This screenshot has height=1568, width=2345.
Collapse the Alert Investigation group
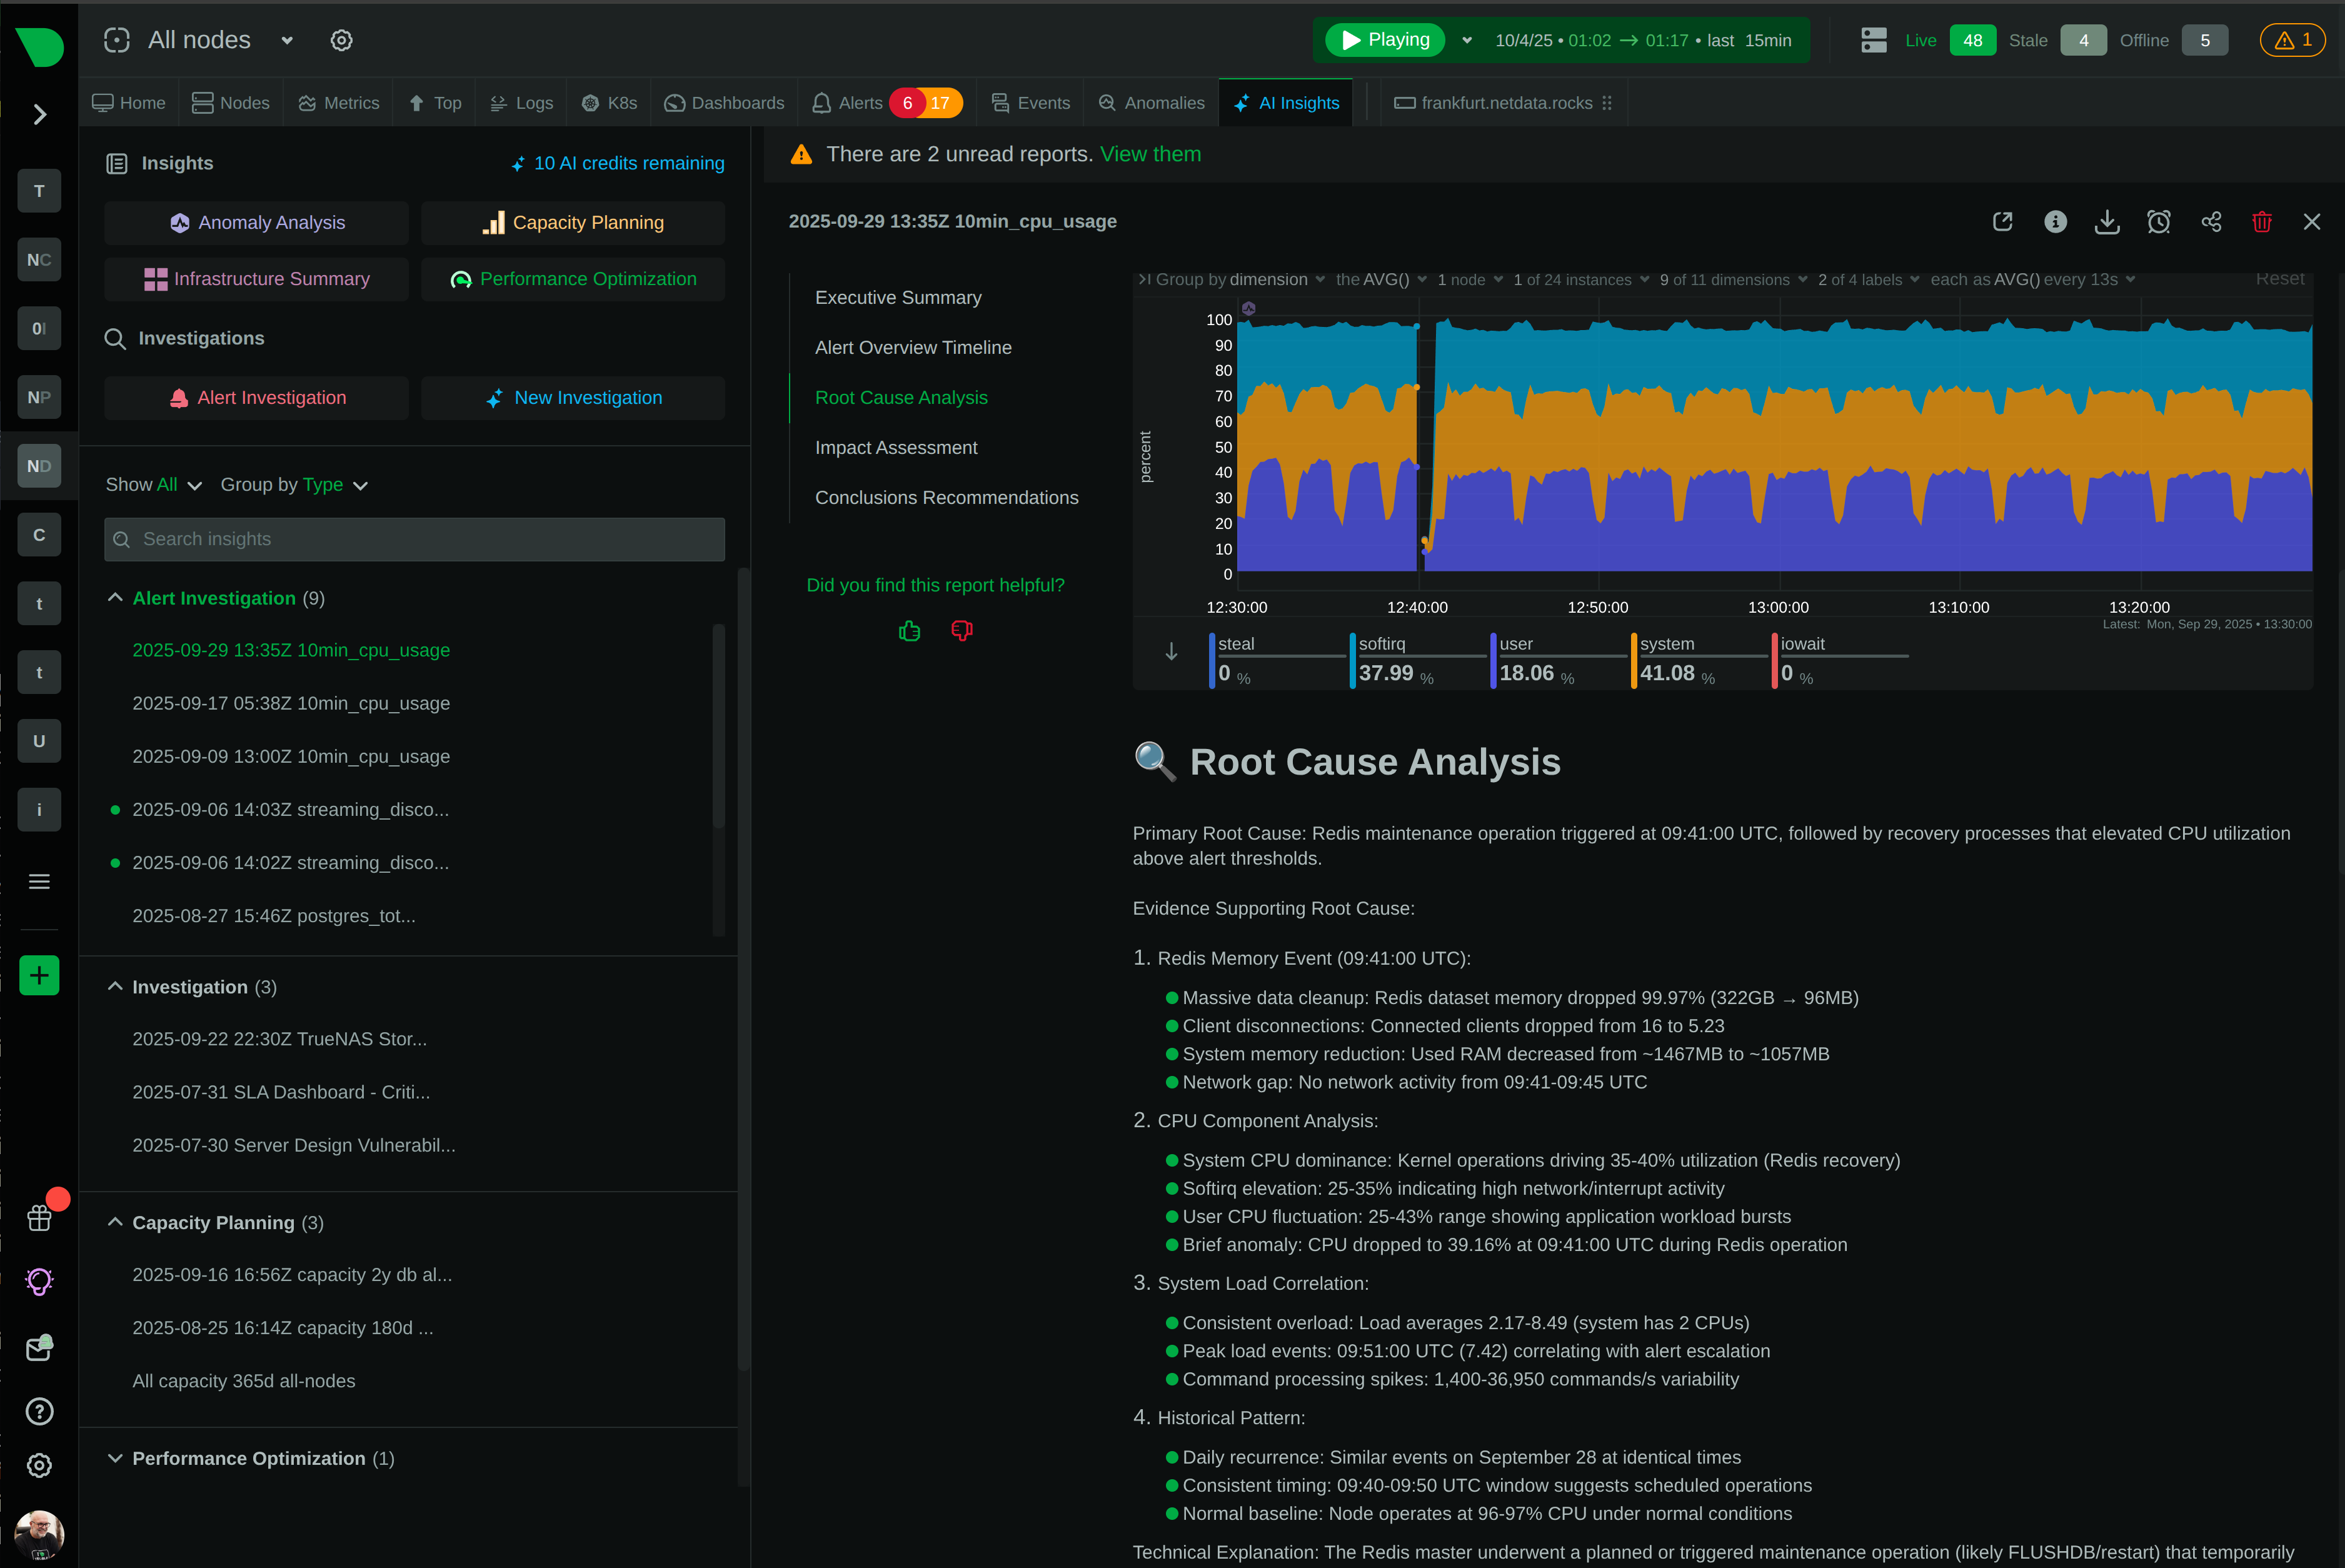click(115, 598)
